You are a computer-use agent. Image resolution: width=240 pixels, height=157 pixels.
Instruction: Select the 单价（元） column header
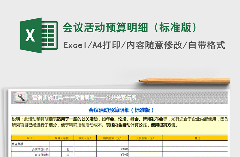click(x=85, y=138)
